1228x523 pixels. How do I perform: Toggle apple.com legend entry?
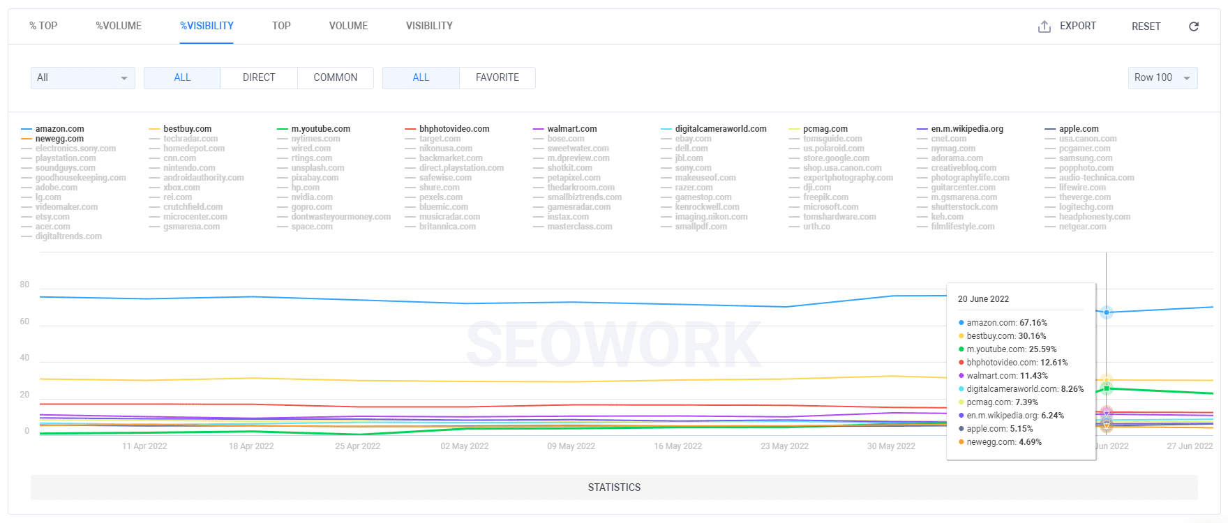(1071, 129)
